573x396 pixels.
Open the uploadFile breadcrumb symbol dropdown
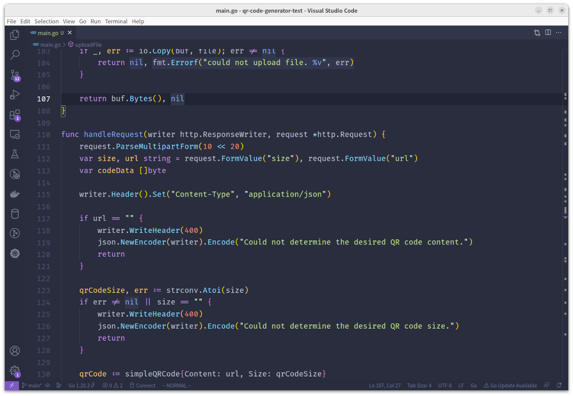click(x=85, y=45)
